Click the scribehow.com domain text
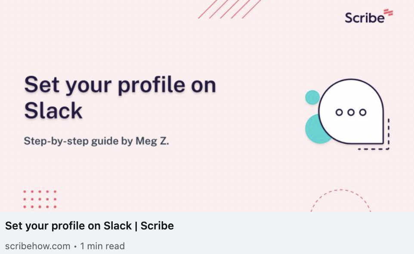Screen dimensions: 414x254 38,246
